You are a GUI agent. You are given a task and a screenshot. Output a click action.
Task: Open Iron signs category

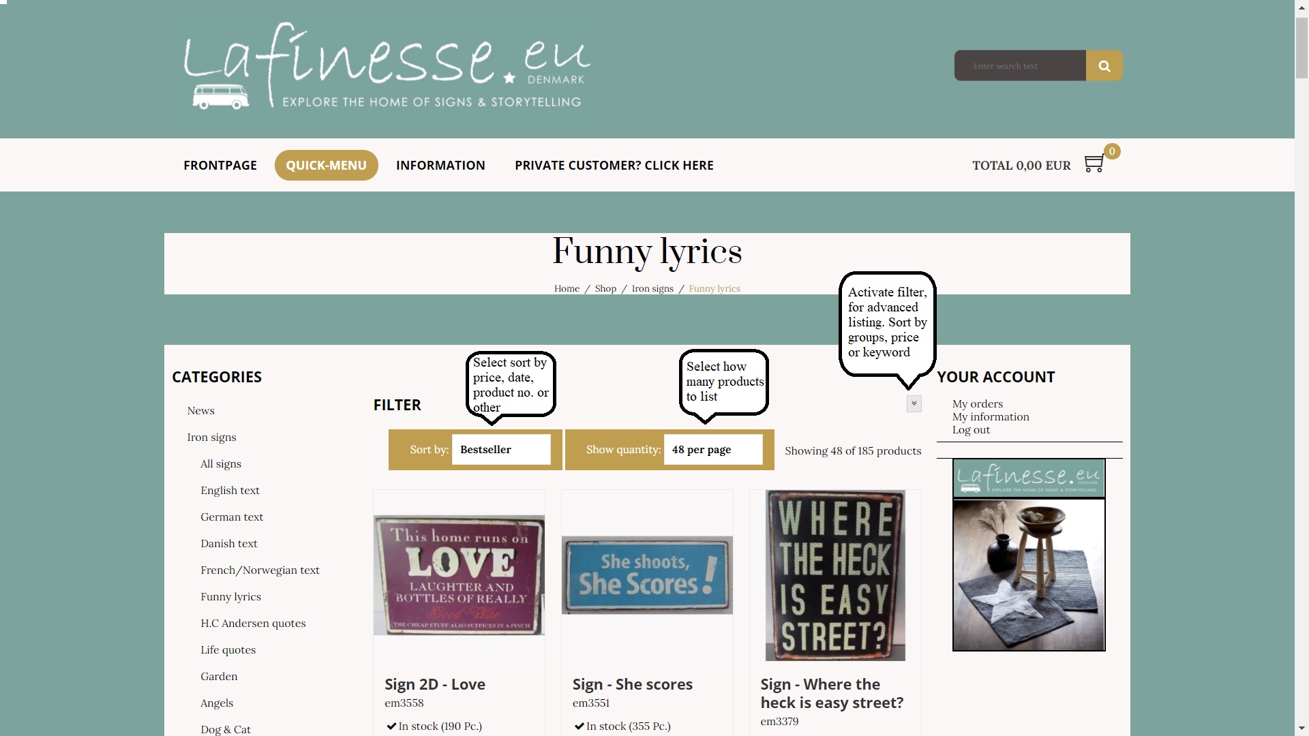point(212,437)
